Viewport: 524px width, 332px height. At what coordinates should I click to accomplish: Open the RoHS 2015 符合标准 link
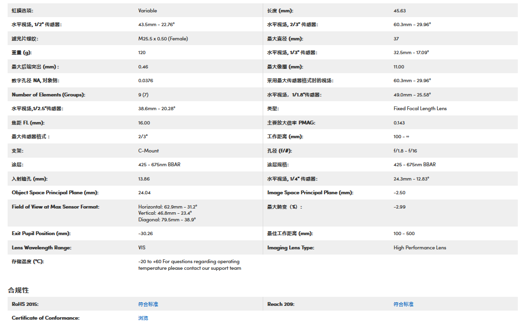148,304
